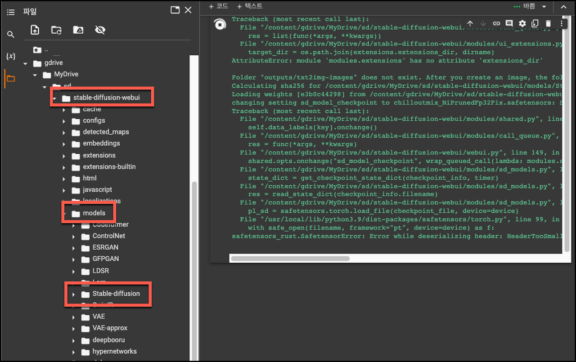The image size is (576, 362).
Task: Refresh the file browser
Action: click(x=56, y=30)
